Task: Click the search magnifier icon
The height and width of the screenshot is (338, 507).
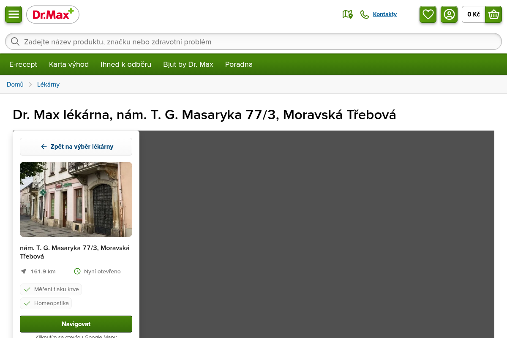Action: tap(15, 41)
